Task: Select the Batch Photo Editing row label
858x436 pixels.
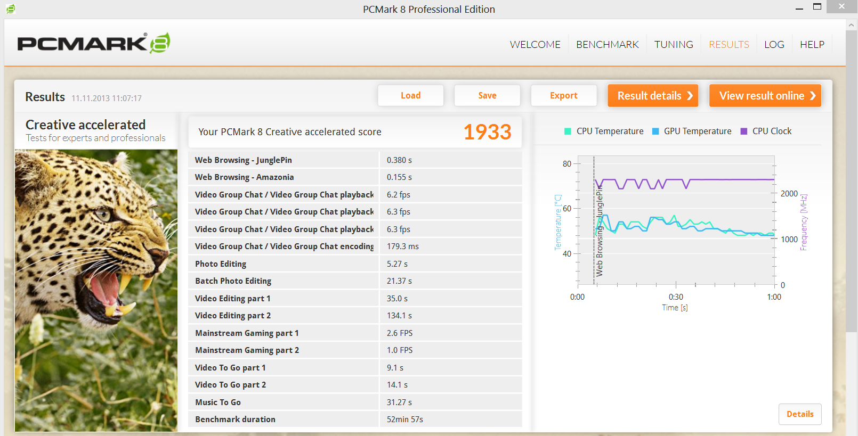Action: tap(233, 281)
